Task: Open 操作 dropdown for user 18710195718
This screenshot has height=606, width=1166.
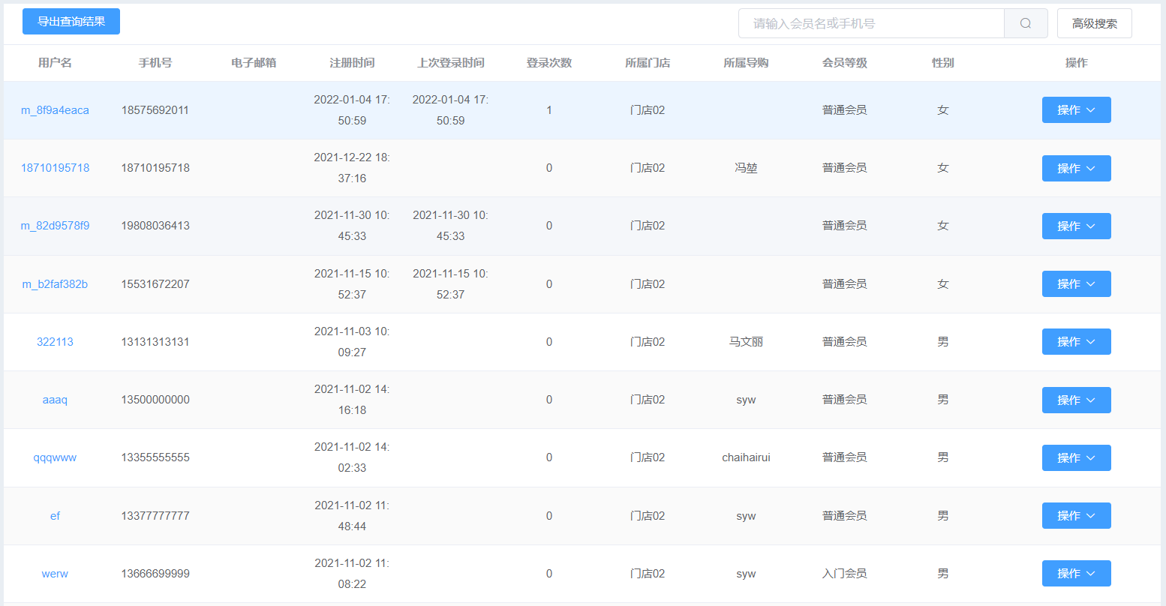Action: coord(1077,168)
